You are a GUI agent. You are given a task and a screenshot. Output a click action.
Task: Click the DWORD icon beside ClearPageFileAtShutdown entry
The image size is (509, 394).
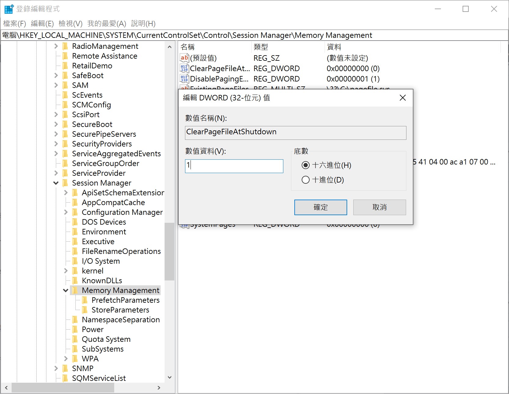click(184, 68)
